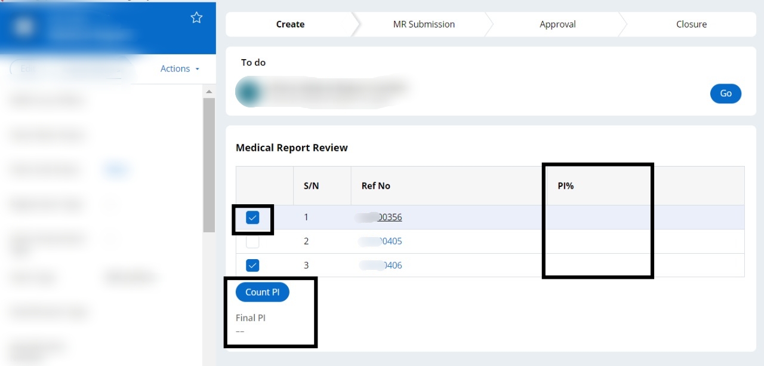Select the Approval stage
The image size is (764, 366).
[557, 24]
